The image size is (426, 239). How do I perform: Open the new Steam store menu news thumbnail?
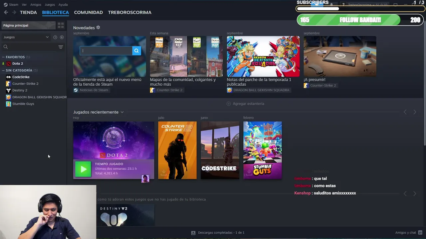109,56
